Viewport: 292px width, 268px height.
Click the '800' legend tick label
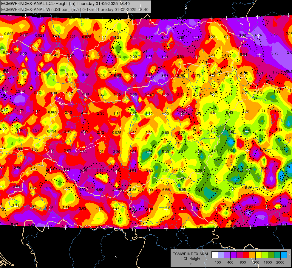point(243,262)
